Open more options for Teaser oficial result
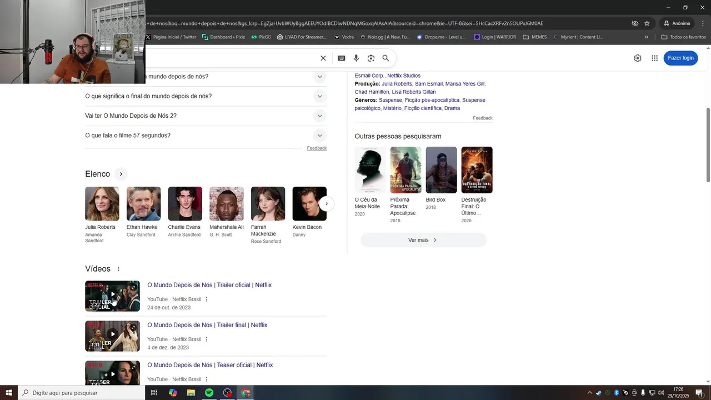Image resolution: width=711 pixels, height=400 pixels. coord(207,379)
